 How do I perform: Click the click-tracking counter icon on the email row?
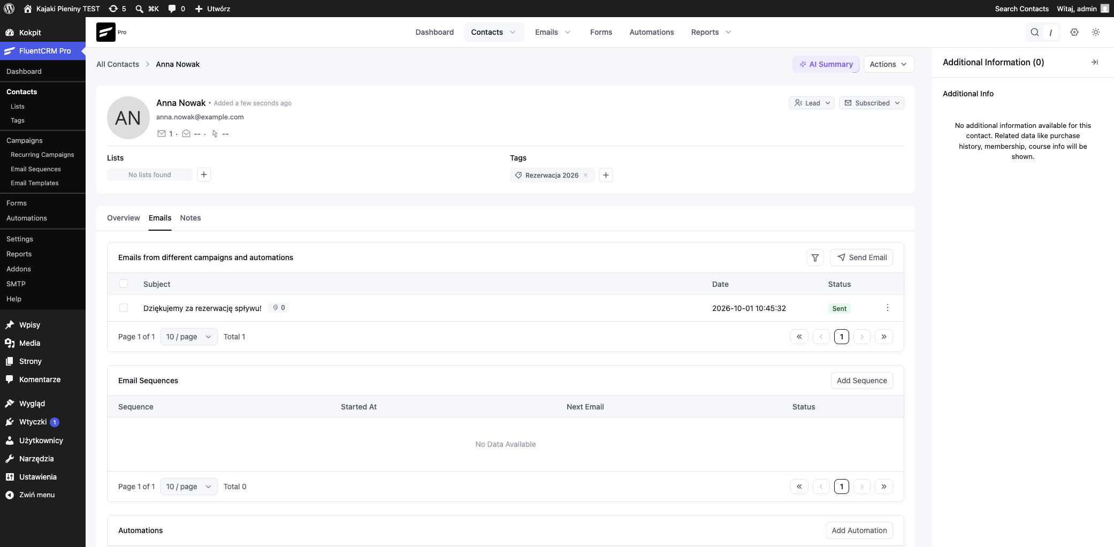(279, 308)
